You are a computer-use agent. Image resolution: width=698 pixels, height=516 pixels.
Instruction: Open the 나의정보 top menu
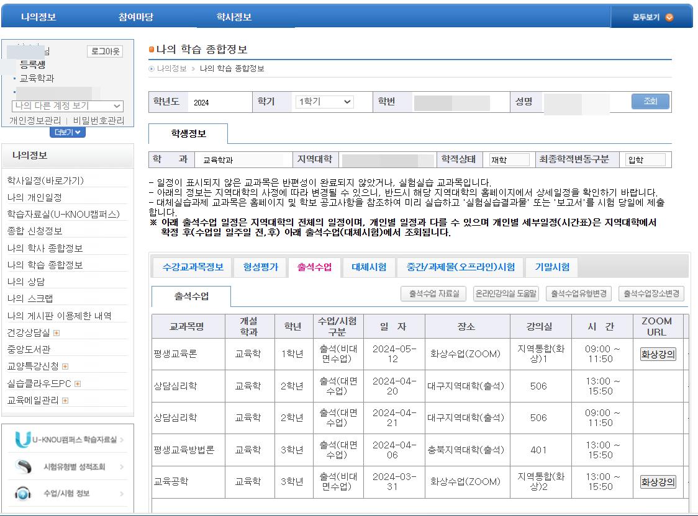click(x=39, y=17)
